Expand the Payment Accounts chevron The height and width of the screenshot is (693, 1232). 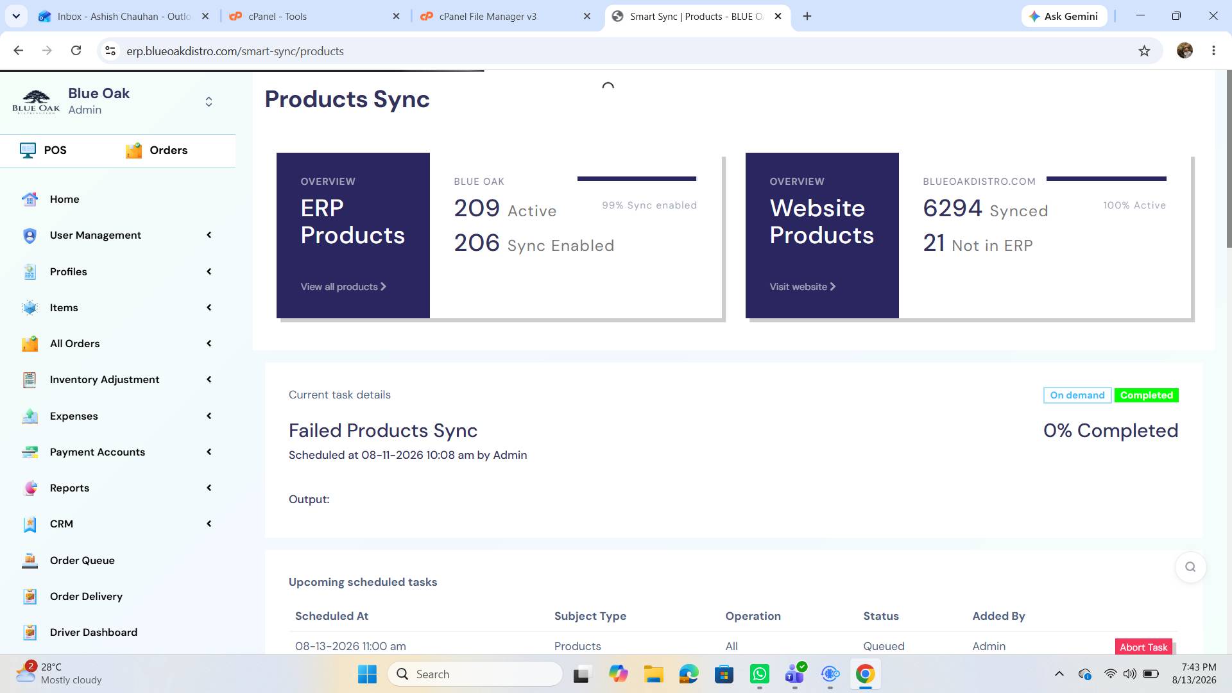pos(209,452)
